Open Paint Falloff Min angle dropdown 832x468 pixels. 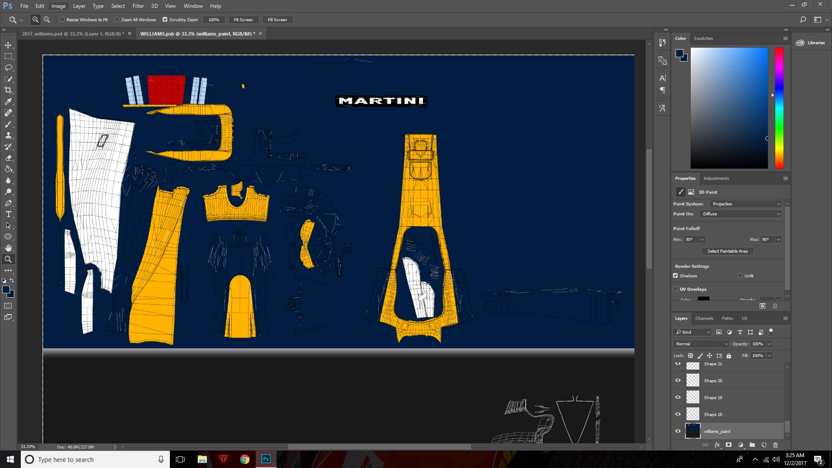[x=702, y=240]
